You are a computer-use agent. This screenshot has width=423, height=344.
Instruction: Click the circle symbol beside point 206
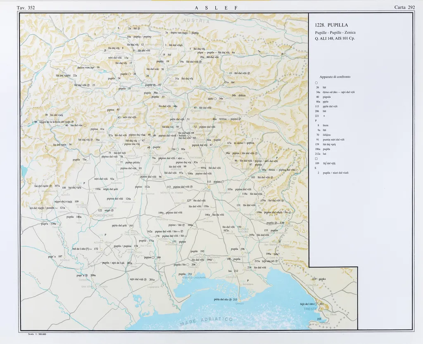click(187, 264)
